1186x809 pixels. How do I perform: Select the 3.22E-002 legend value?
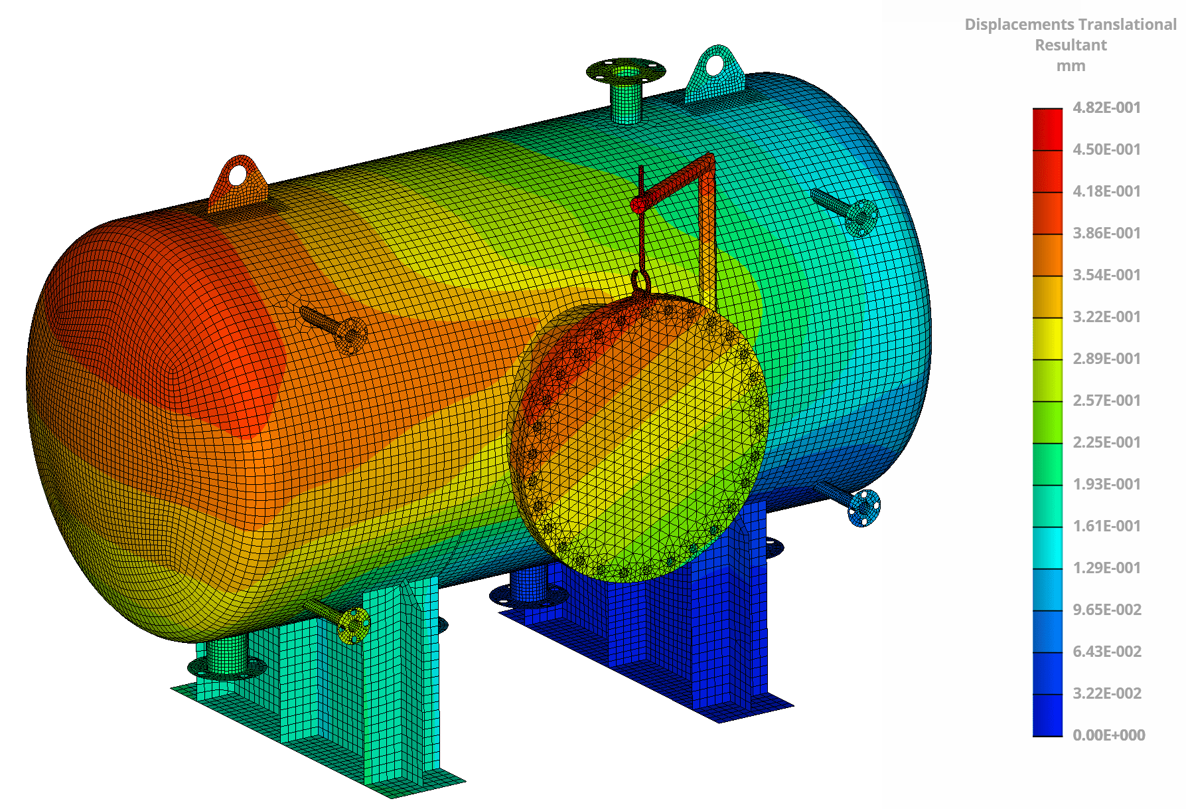tap(1106, 693)
